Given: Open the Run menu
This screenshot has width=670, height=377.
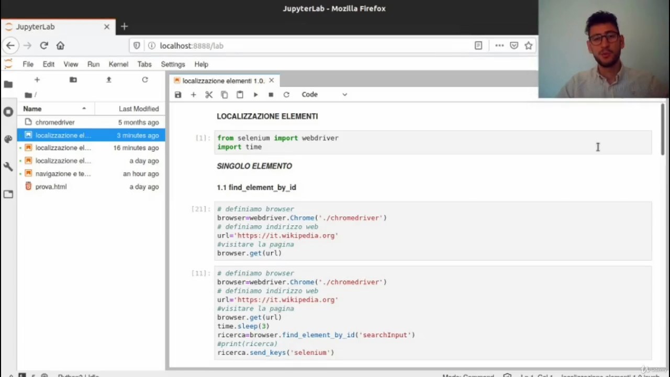Looking at the screenshot, I should coord(93,64).
